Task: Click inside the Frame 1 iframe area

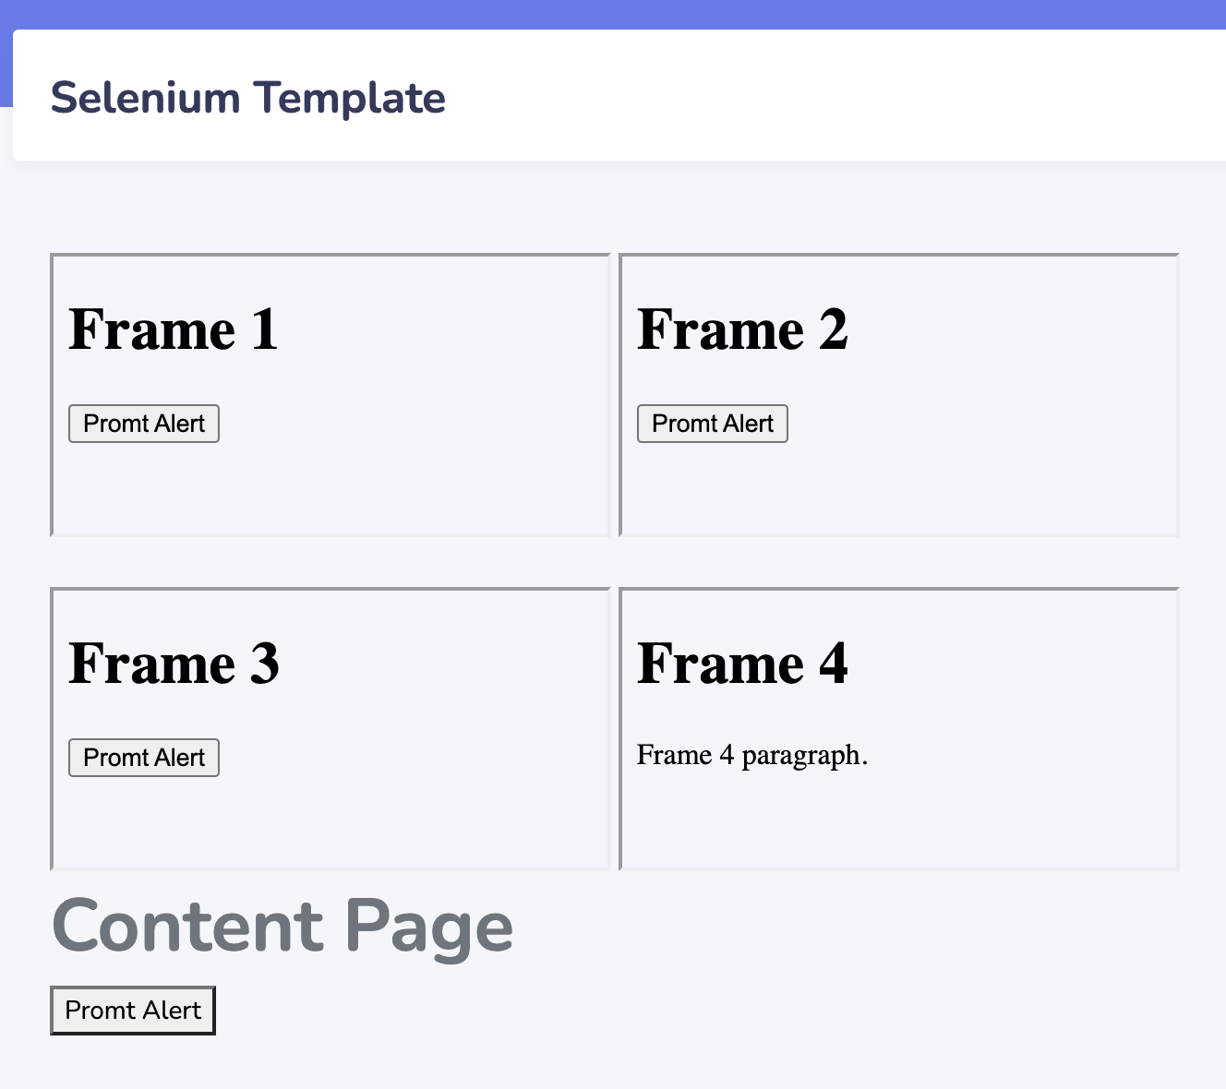Action: 369,489
